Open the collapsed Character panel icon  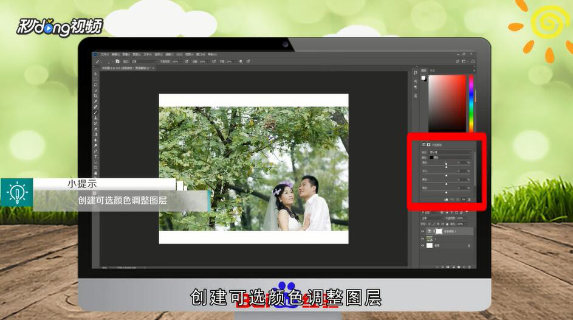tap(416, 81)
